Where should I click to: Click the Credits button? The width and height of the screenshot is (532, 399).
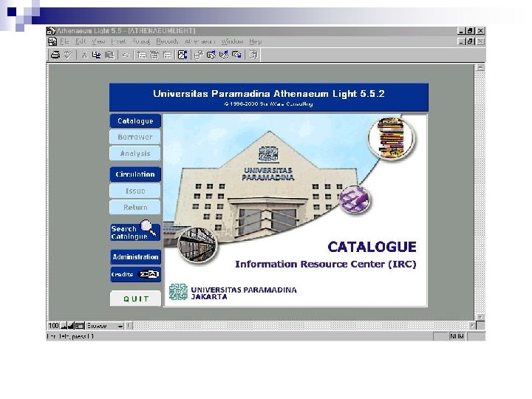pyautogui.click(x=135, y=274)
